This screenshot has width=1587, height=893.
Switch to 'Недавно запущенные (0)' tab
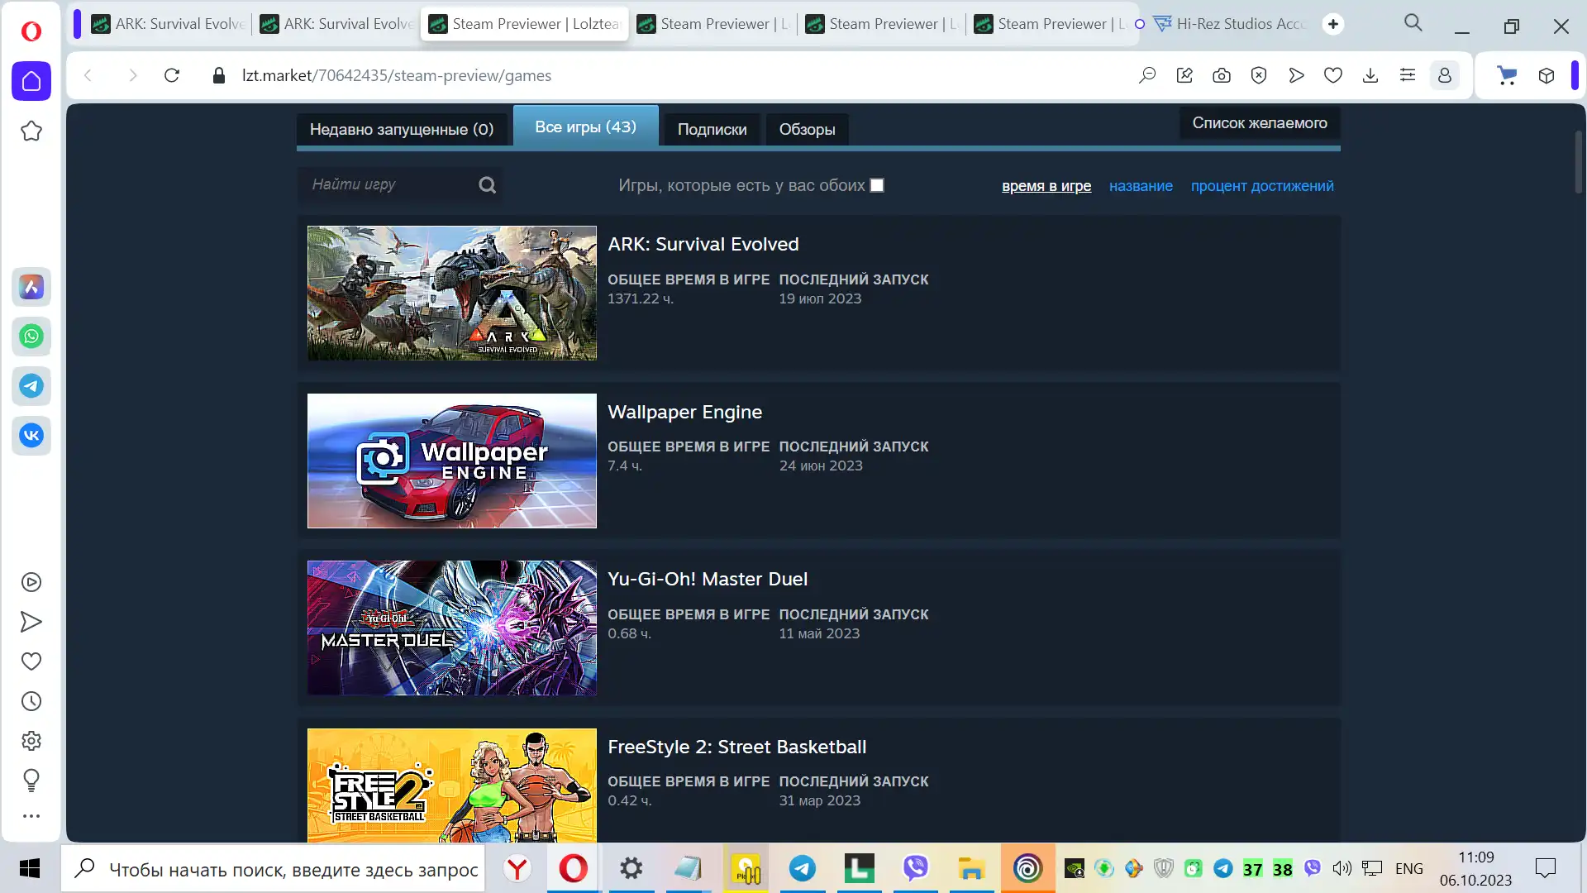pos(402,129)
